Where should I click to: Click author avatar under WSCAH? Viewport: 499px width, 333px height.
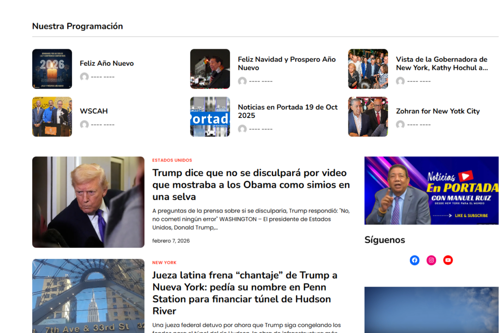click(84, 125)
